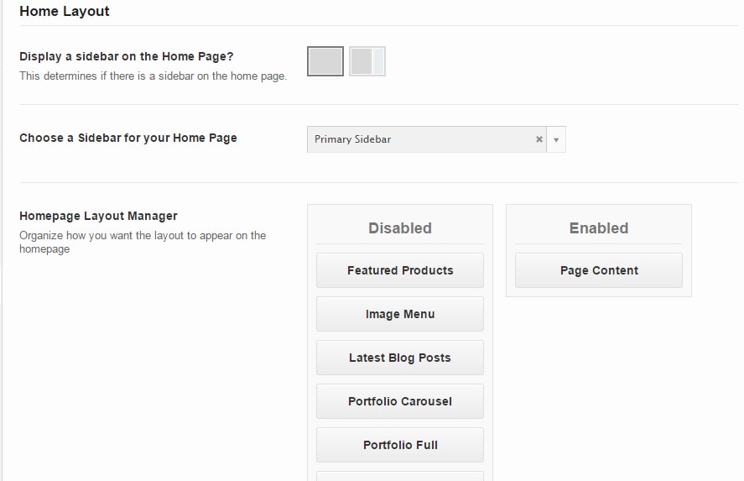Image resolution: width=744 pixels, height=481 pixels.
Task: Click the Featured Products layout block
Action: [x=400, y=270]
